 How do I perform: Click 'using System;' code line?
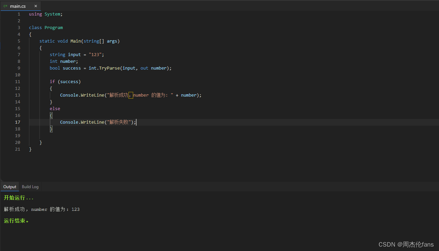(x=46, y=14)
